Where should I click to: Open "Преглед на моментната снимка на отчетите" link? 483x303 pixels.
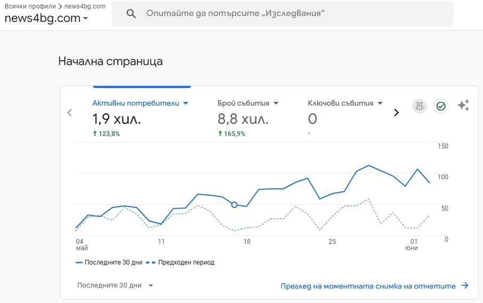[368, 286]
